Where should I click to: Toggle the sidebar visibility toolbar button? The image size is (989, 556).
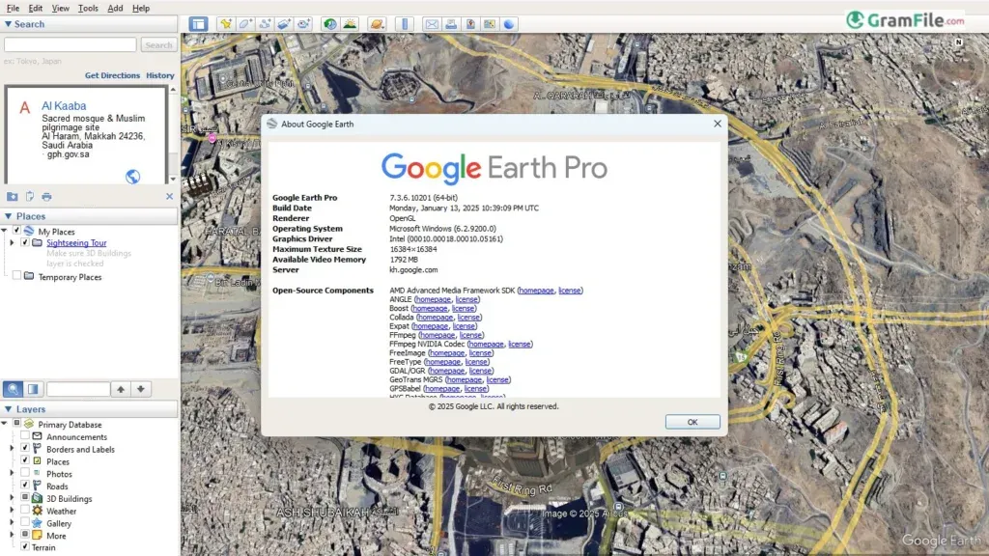(x=198, y=24)
